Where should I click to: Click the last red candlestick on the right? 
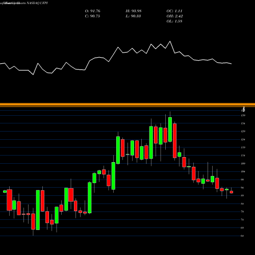[x=232, y=192]
